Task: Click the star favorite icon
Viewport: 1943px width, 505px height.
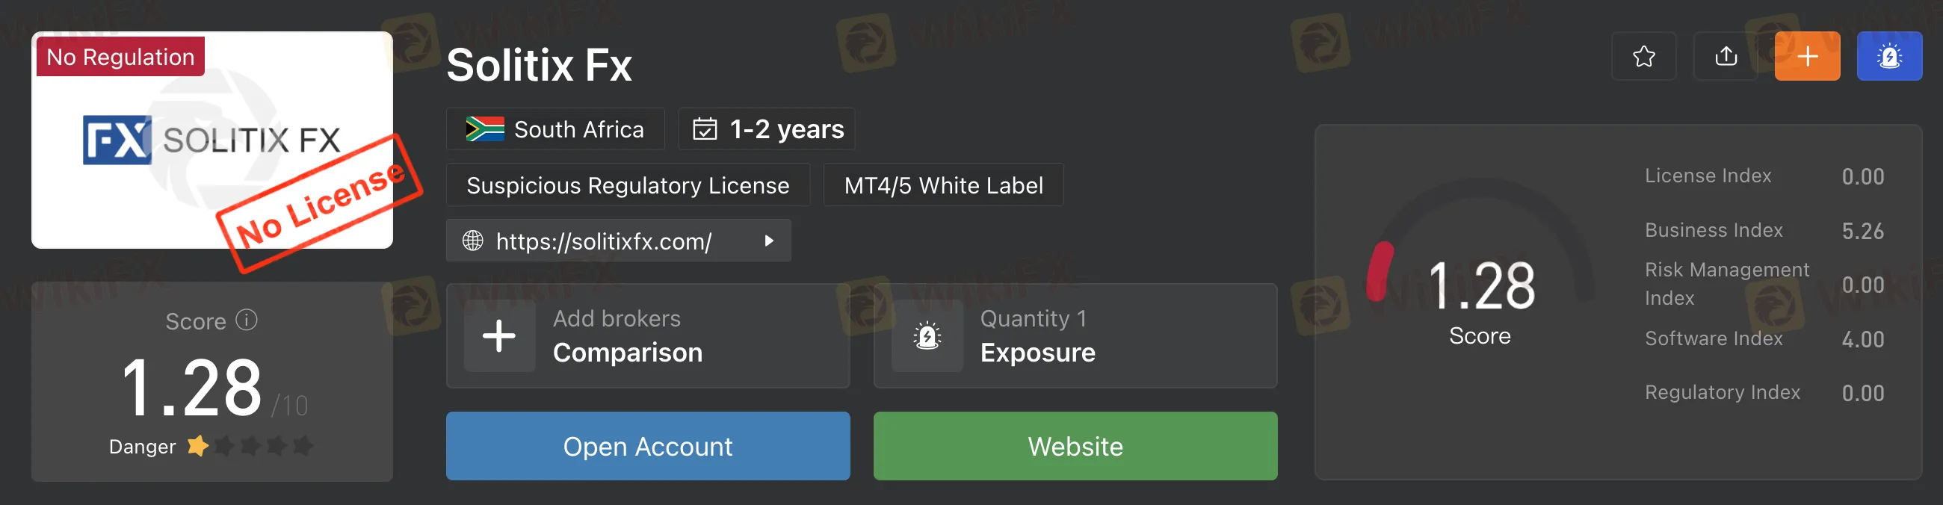Action: (1643, 57)
